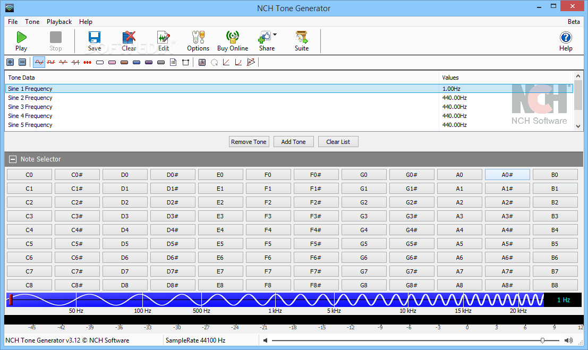This screenshot has height=350, width=588.
Task: Click the red frequency slider handle
Action: pyautogui.click(x=11, y=300)
